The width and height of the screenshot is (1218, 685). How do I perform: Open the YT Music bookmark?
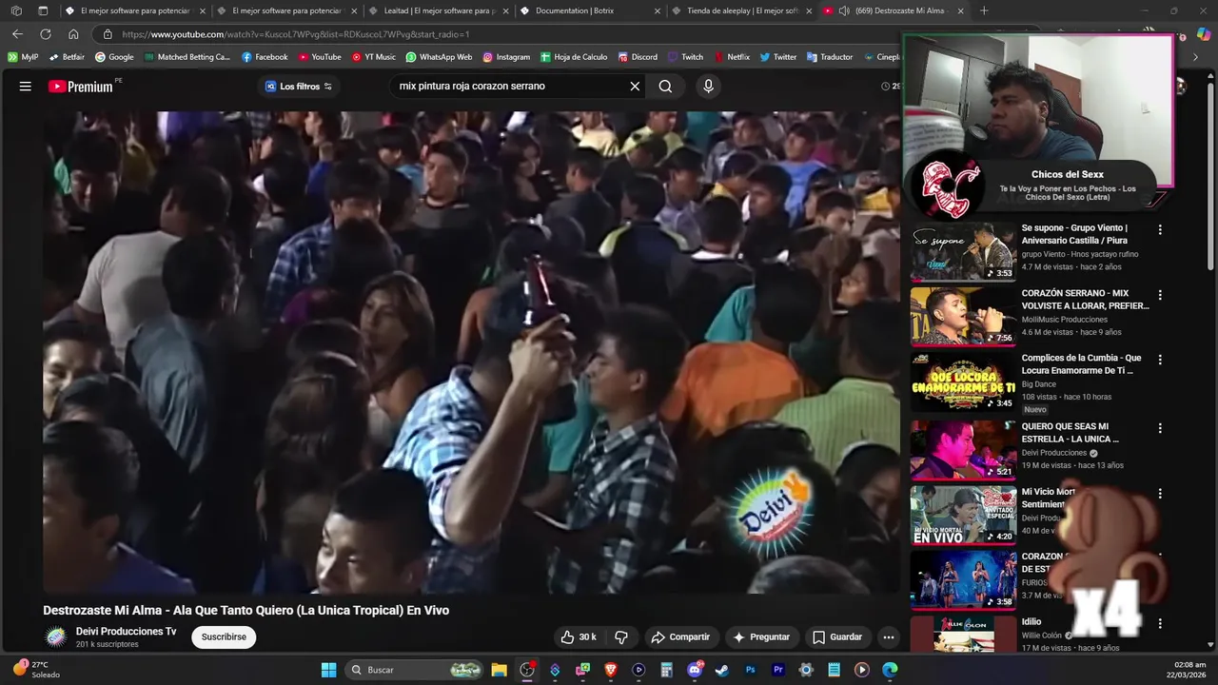pyautogui.click(x=374, y=57)
